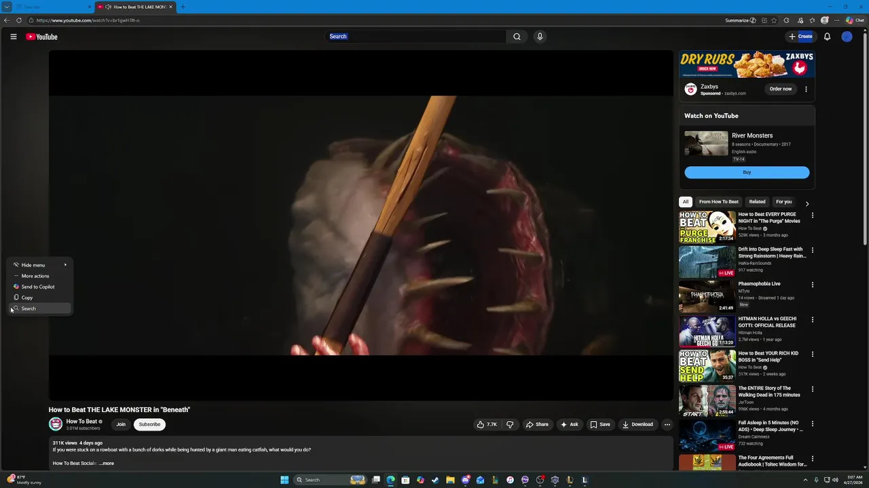Image resolution: width=869 pixels, height=488 pixels.
Task: Click the search magnifier button
Action: tap(517, 37)
